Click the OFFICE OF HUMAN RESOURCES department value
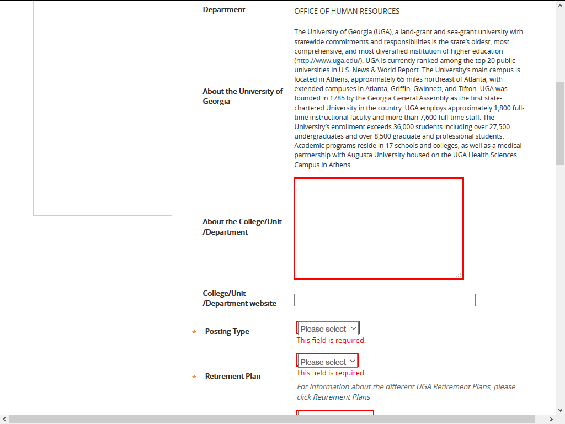 347,11
